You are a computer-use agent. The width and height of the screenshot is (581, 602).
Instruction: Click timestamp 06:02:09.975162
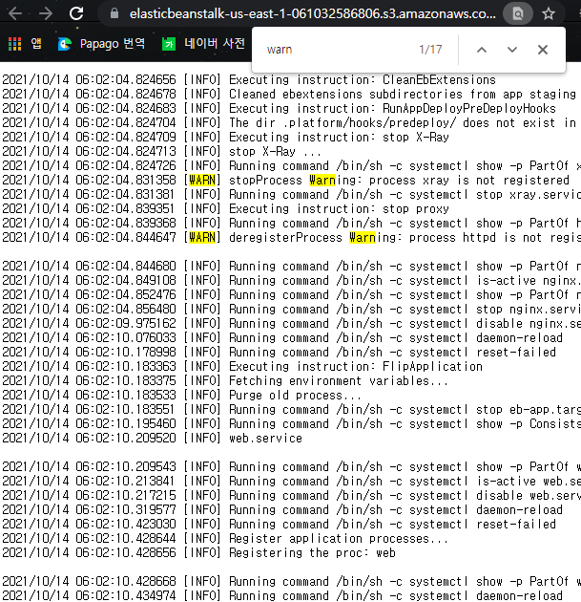coord(126,323)
